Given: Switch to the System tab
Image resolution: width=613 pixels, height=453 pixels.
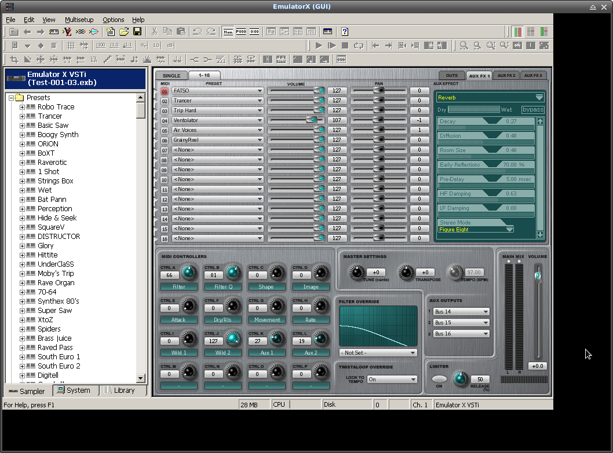Looking at the screenshot, I should click(x=74, y=391).
